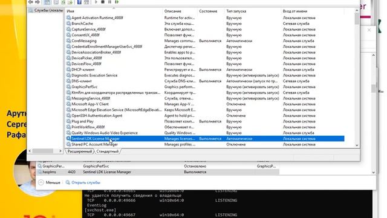Image resolution: width=387 pixels, height=218 pixels.
Task: Select DeviceAssociationBroker_4988f service
Action: [x=205, y=52]
